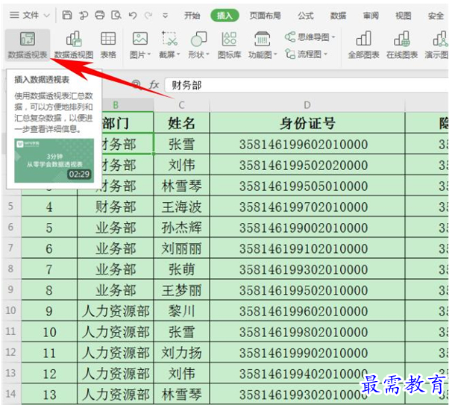Select cell containing 张萌
452x408 pixels.
[x=181, y=269]
